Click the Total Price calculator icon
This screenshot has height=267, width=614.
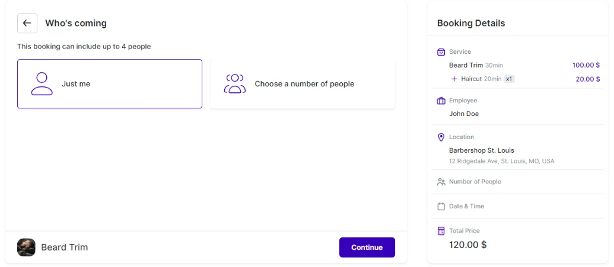(x=441, y=231)
